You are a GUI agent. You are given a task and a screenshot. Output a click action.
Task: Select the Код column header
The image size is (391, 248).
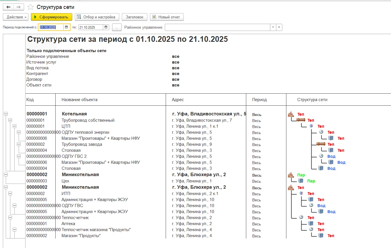tap(30, 100)
